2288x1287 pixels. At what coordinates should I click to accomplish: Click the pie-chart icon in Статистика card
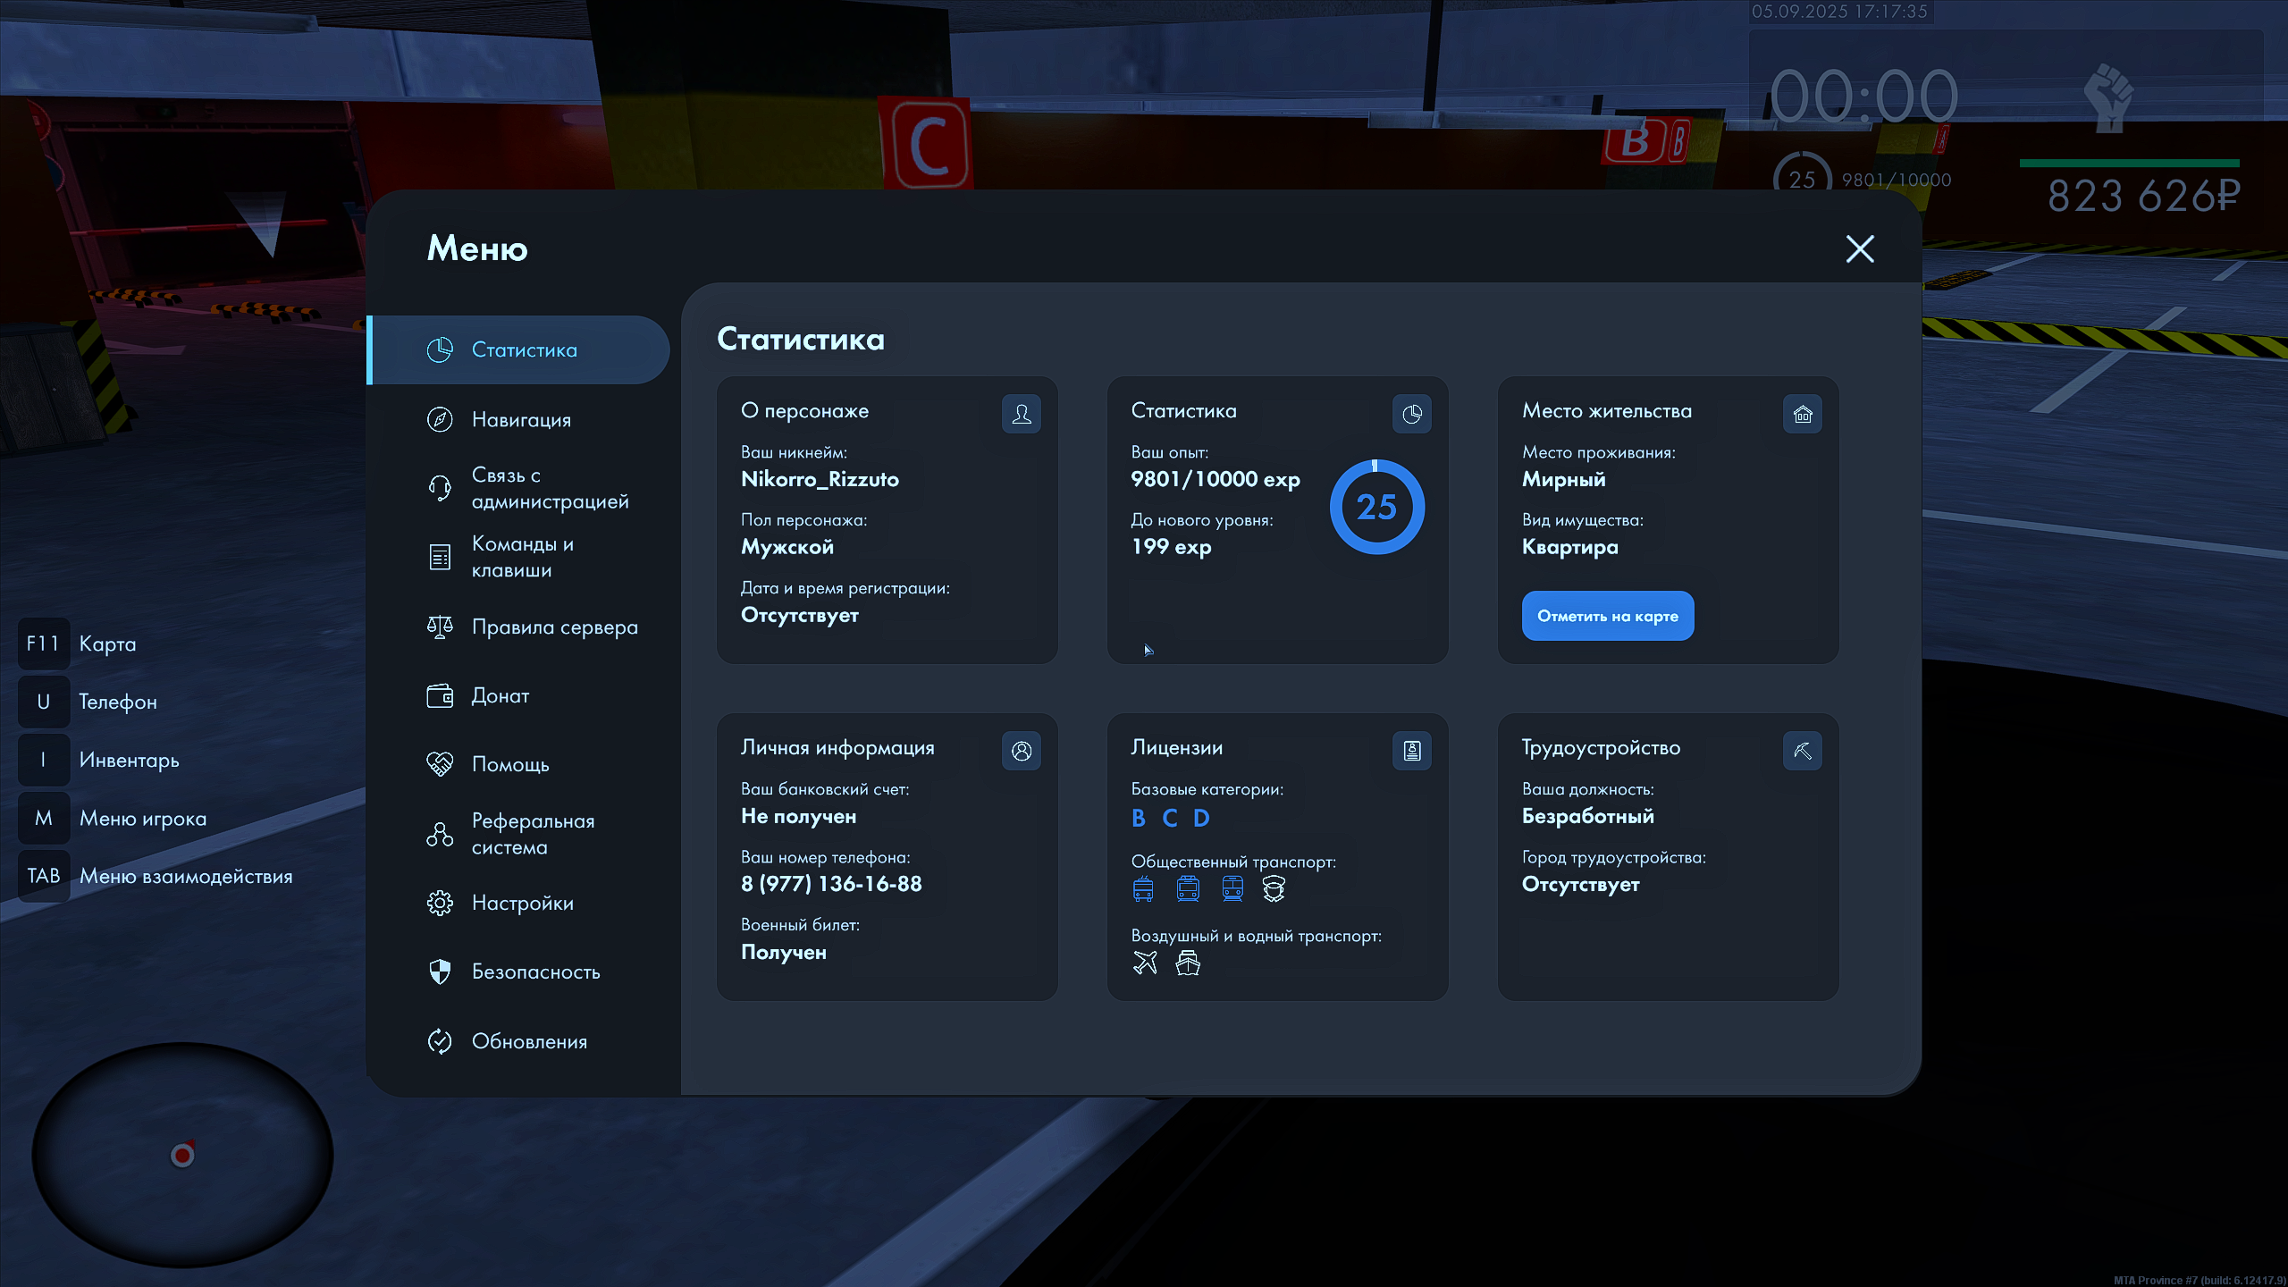(x=1411, y=414)
